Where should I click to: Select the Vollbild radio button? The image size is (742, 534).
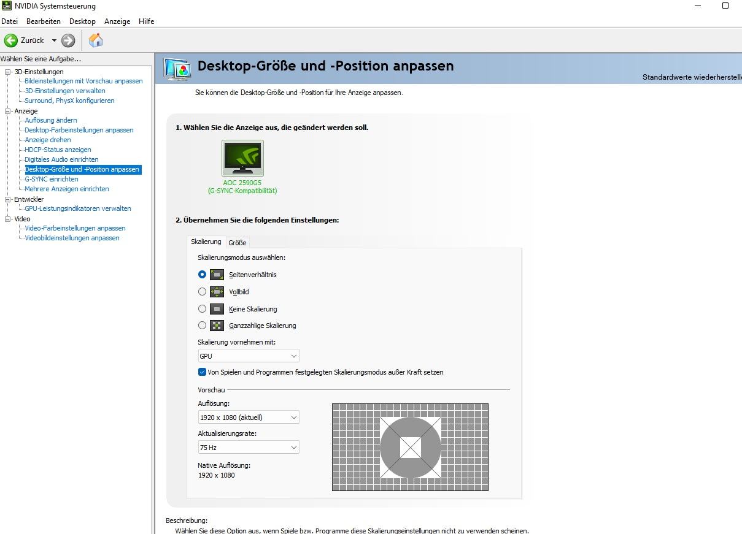pos(202,292)
